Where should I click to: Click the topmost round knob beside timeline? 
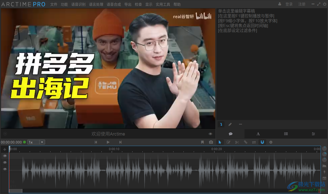(324, 149)
